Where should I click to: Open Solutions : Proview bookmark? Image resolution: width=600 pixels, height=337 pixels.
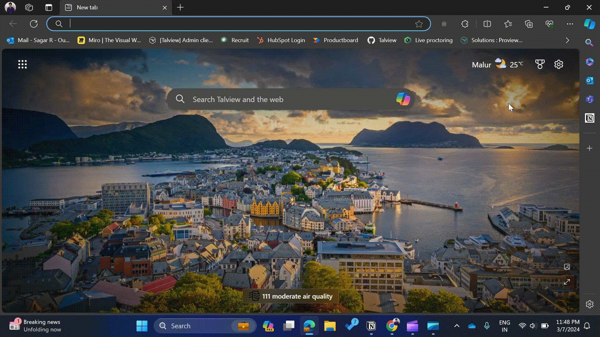(492, 40)
